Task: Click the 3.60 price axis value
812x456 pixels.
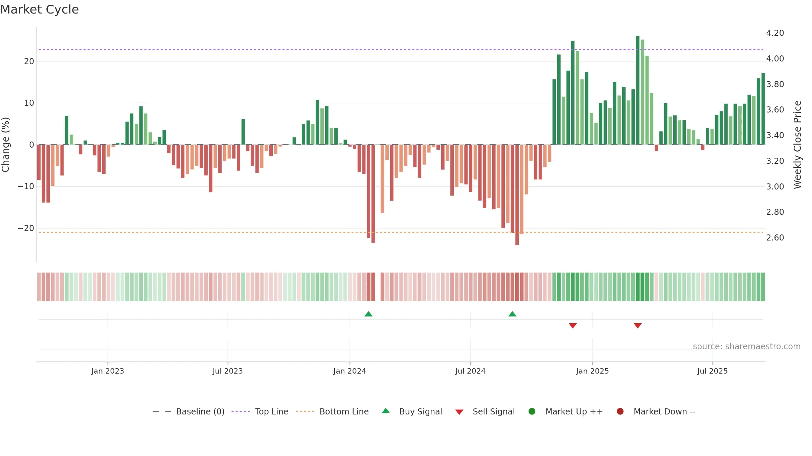Action: click(x=775, y=110)
